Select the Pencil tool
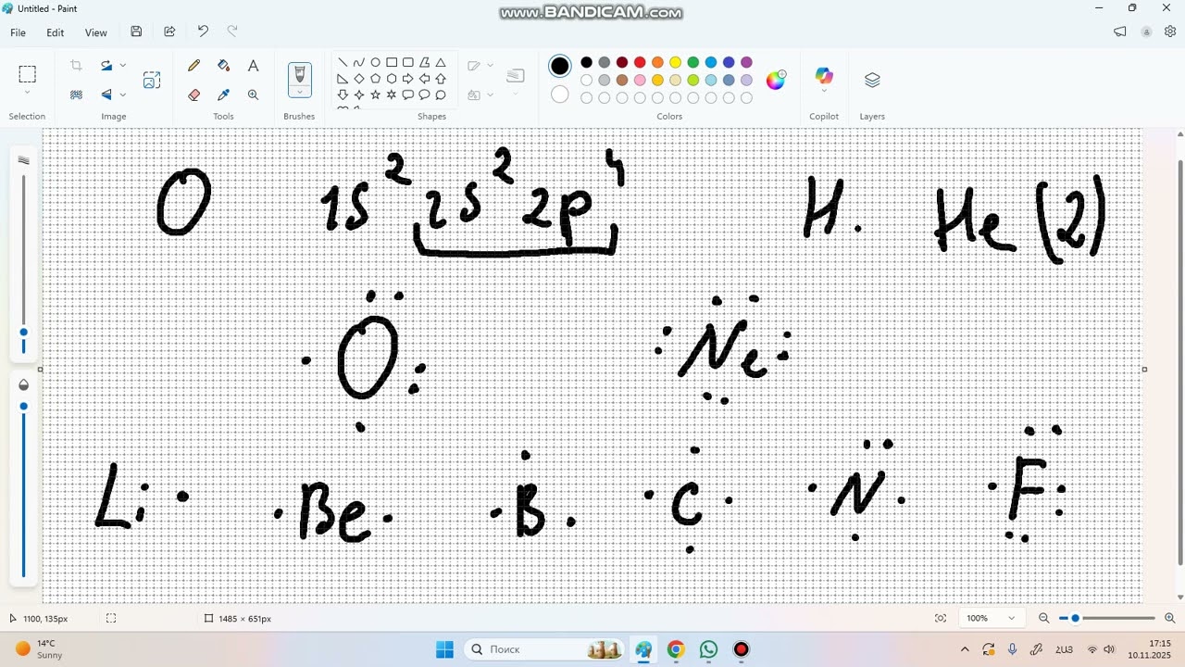This screenshot has width=1185, height=667. (x=193, y=66)
